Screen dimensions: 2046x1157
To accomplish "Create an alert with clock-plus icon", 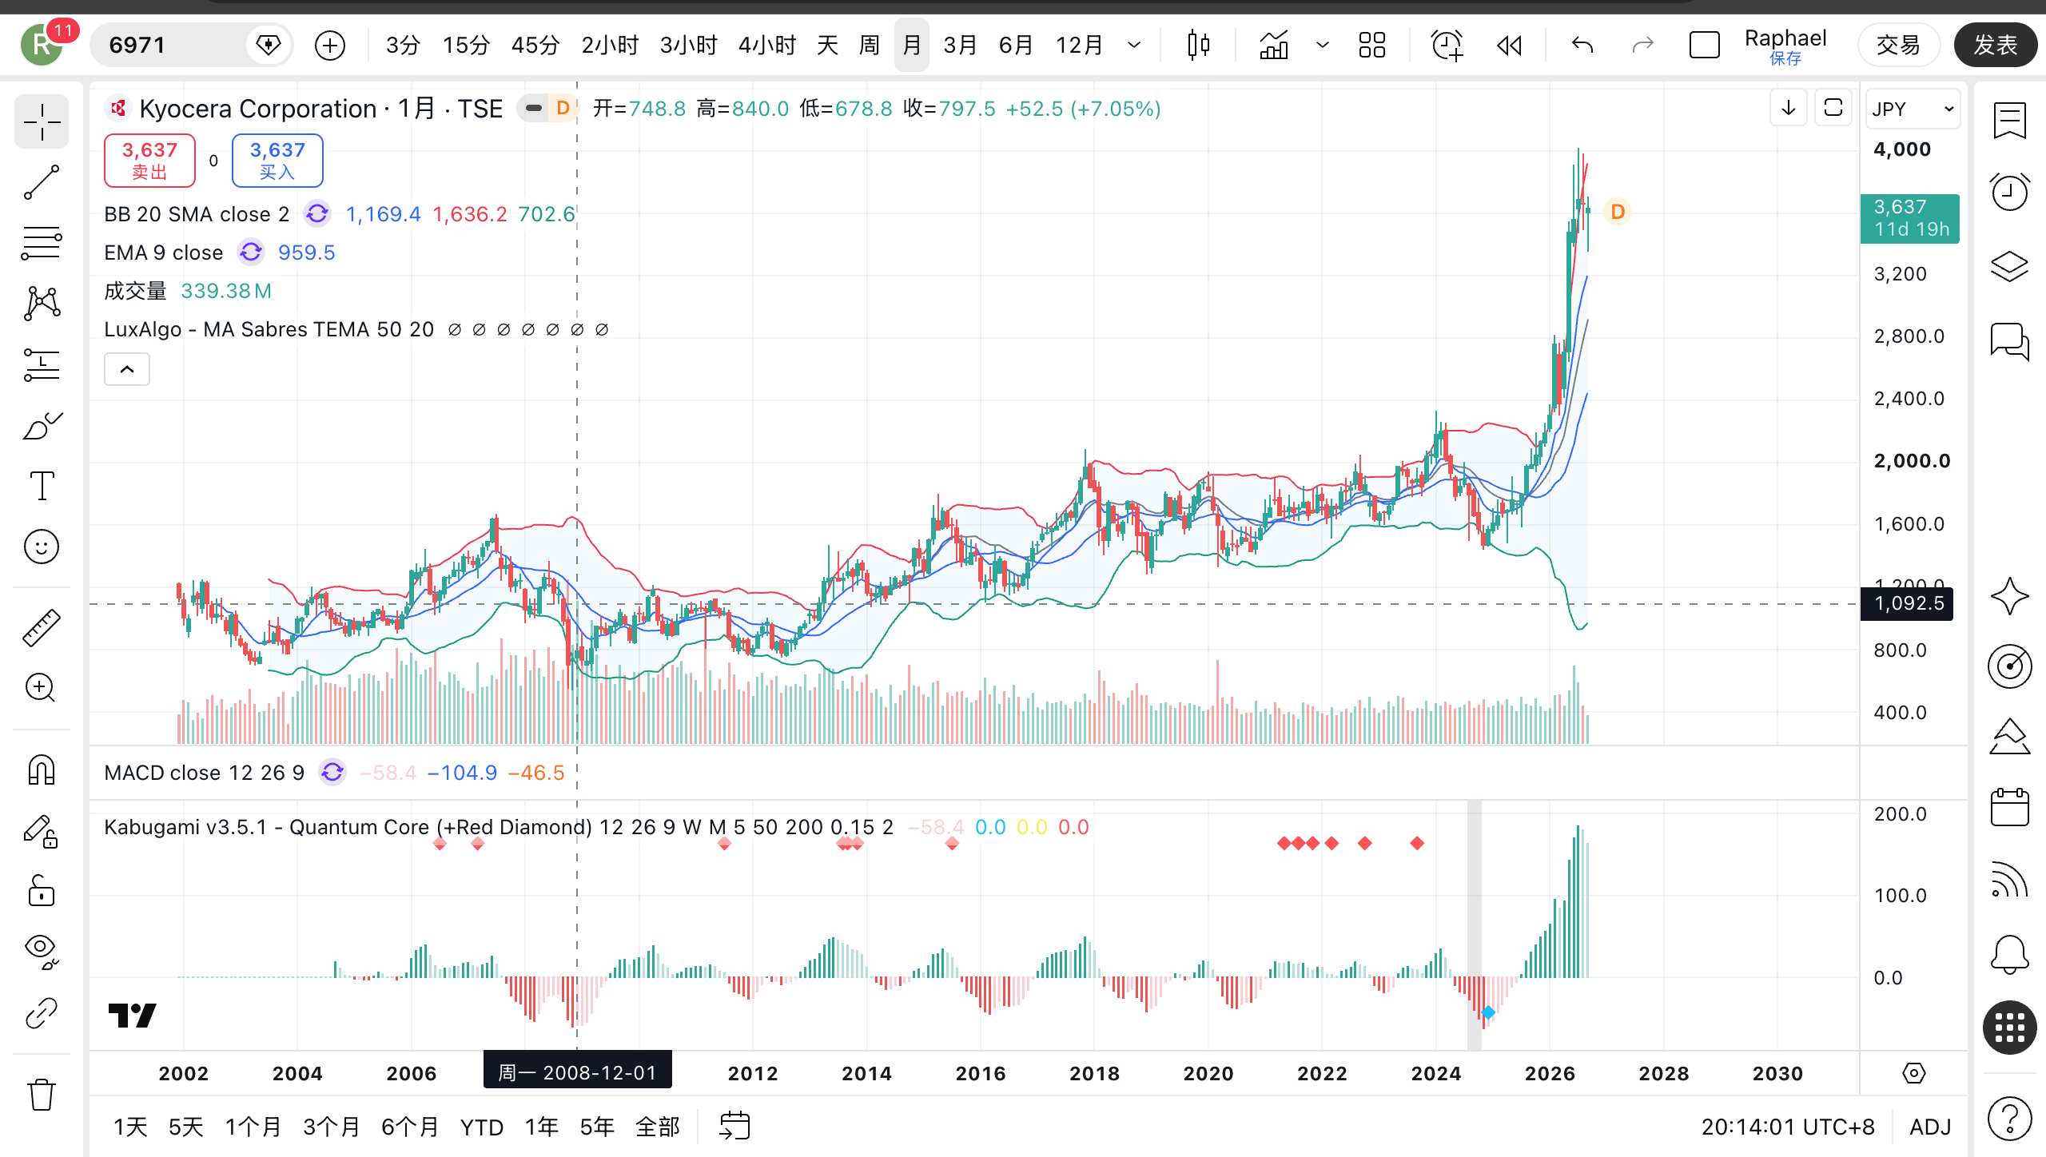I will (x=1447, y=45).
